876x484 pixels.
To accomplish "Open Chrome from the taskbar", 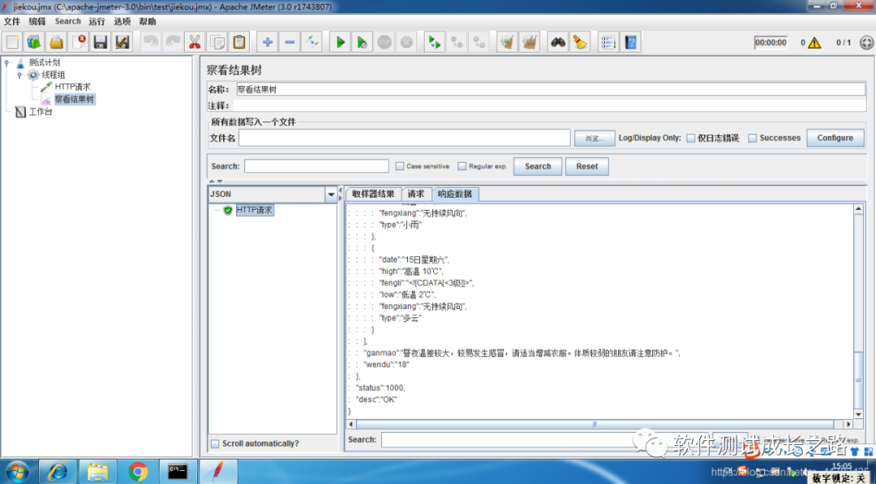I will click(x=138, y=472).
